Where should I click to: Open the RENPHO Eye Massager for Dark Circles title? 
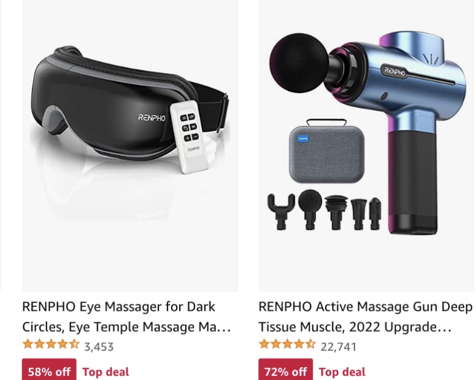point(126,317)
